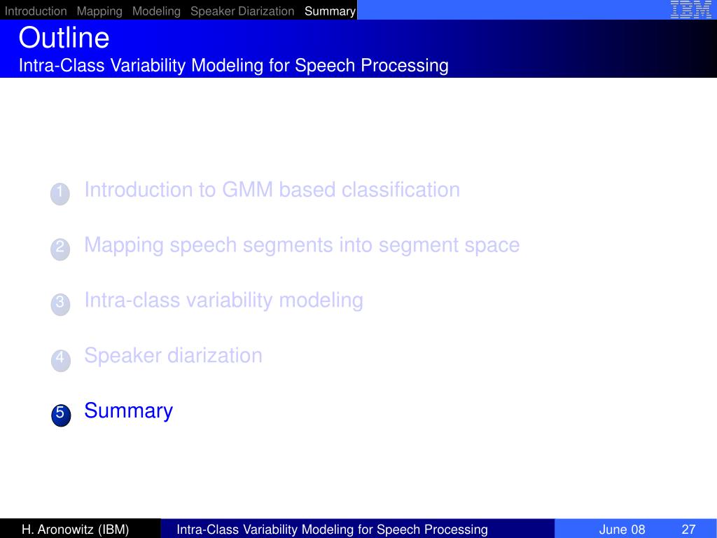Go to the Mapping section tab

pos(99,11)
